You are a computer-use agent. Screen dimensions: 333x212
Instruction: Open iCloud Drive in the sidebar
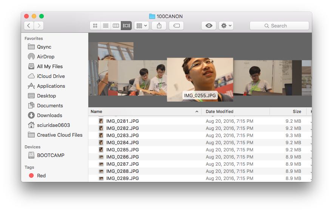51,76
